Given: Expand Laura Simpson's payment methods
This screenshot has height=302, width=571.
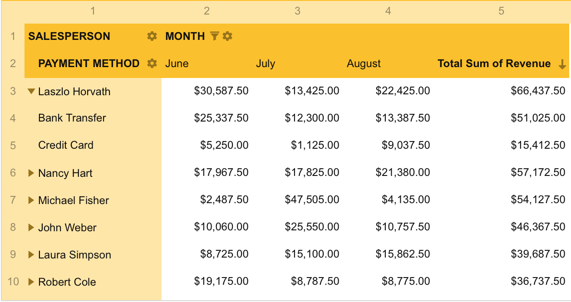Looking at the screenshot, I should tap(32, 254).
